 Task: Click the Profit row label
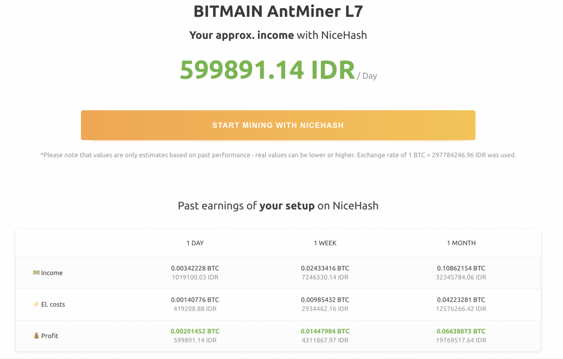(x=50, y=336)
